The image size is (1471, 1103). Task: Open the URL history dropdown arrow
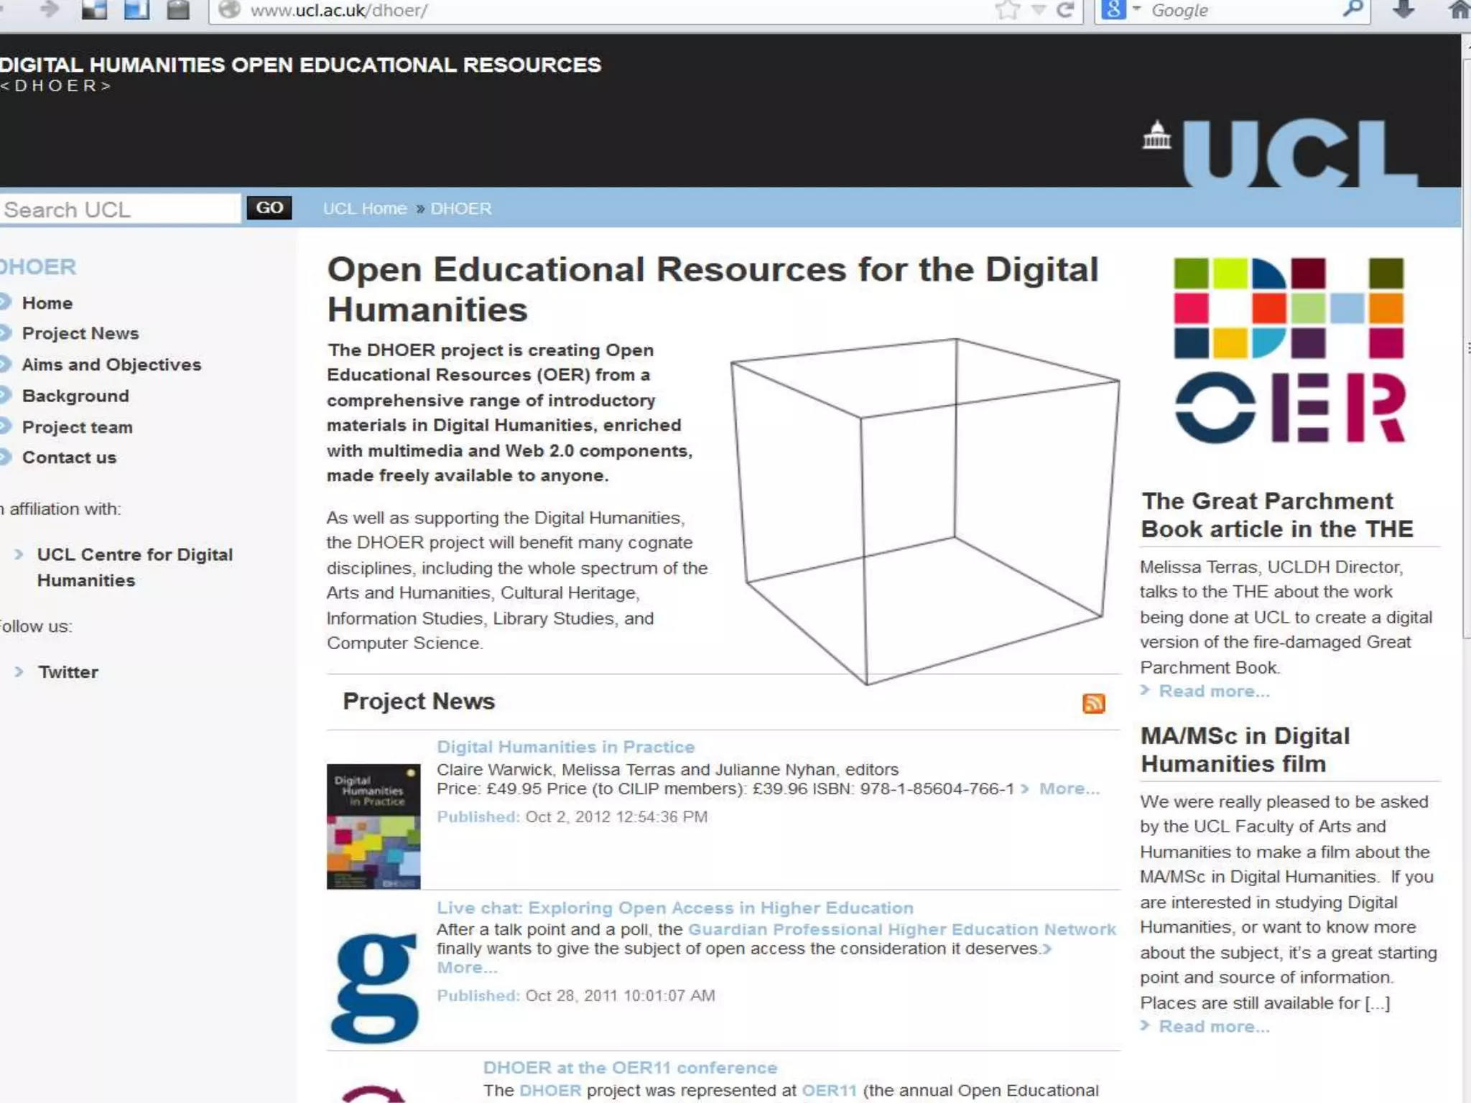pyautogui.click(x=1039, y=10)
